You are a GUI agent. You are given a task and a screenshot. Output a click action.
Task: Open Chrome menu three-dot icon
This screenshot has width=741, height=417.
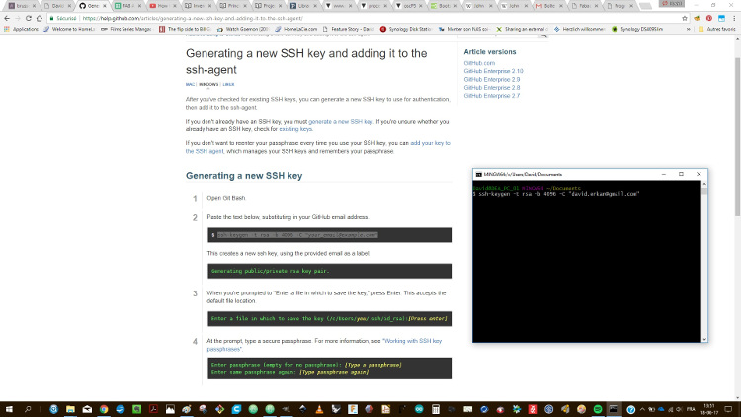(x=734, y=18)
